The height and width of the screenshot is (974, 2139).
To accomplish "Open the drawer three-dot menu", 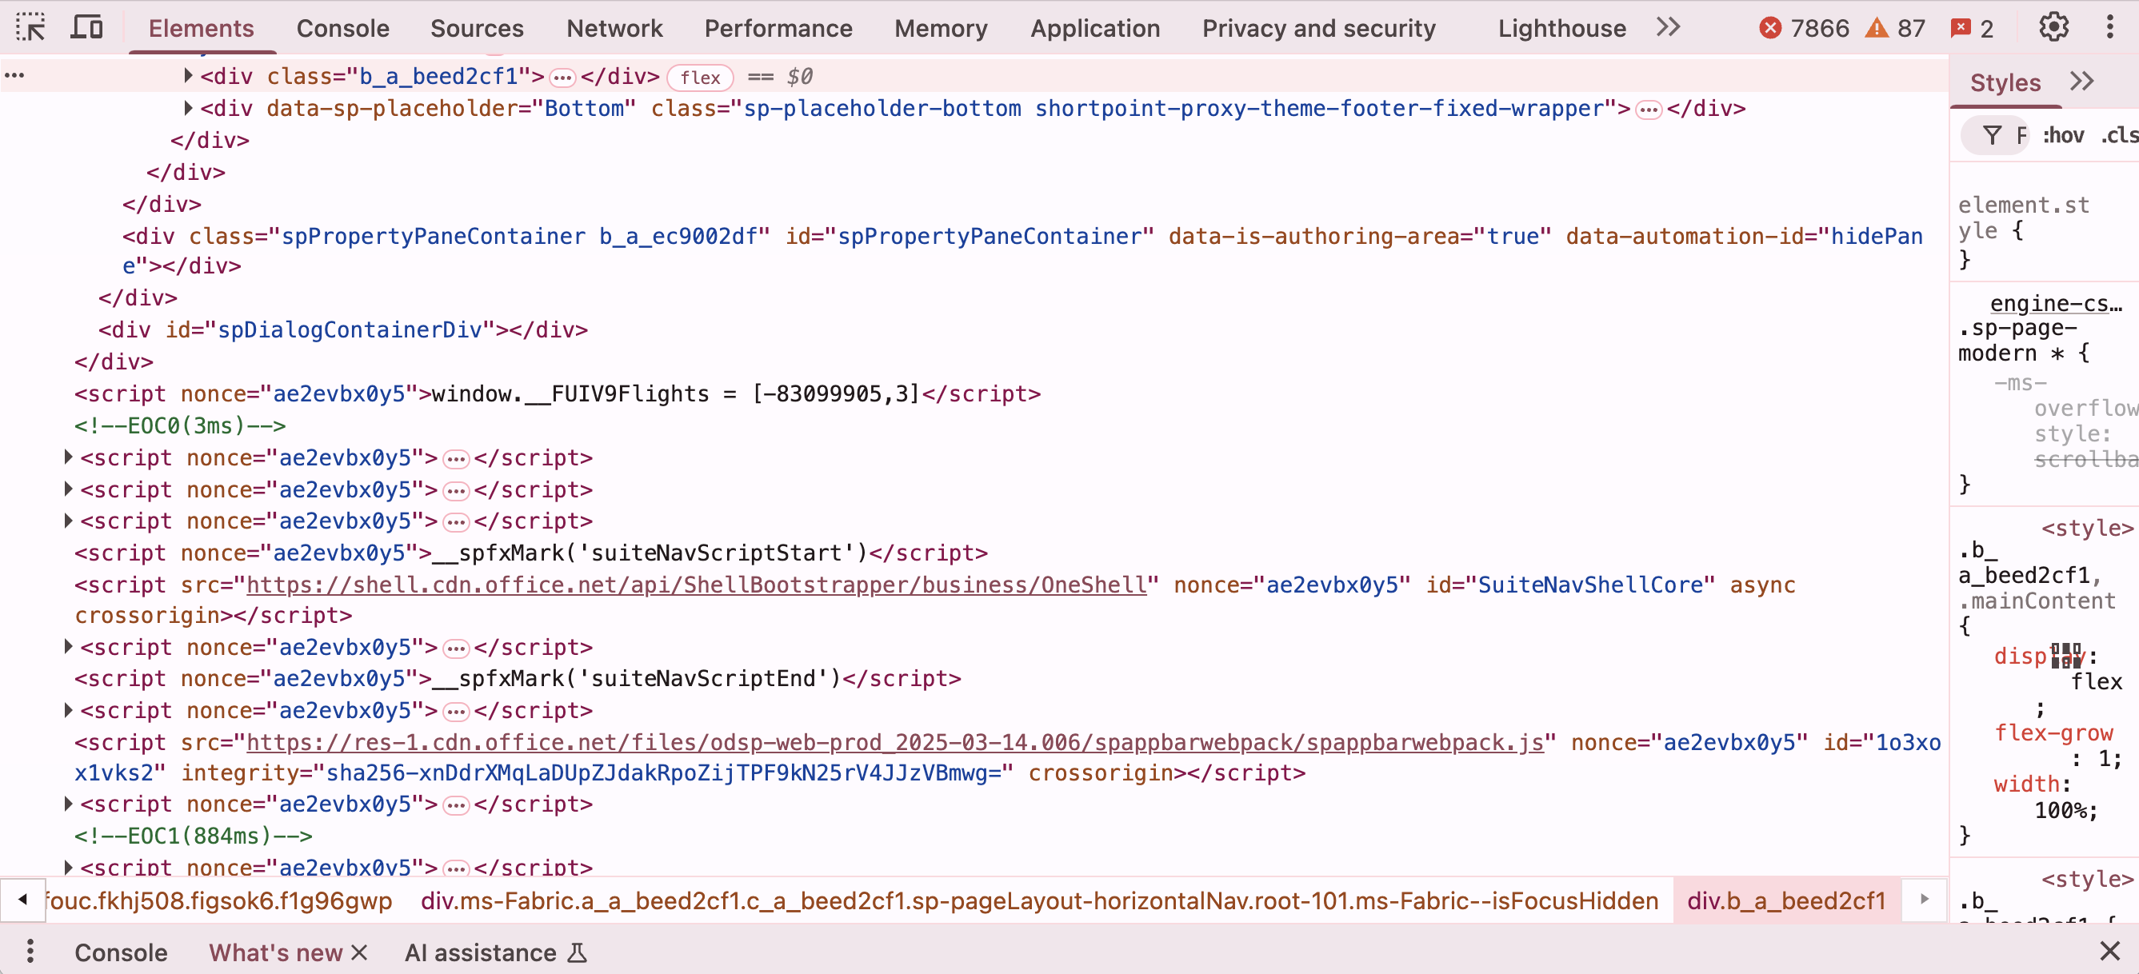I will tap(30, 952).
